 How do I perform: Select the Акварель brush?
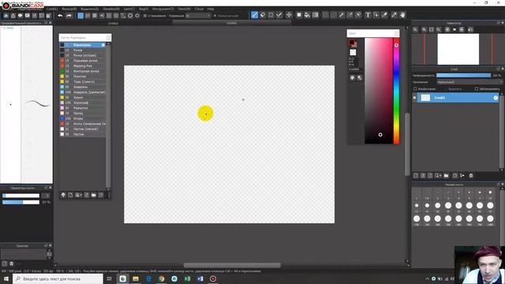(83, 87)
